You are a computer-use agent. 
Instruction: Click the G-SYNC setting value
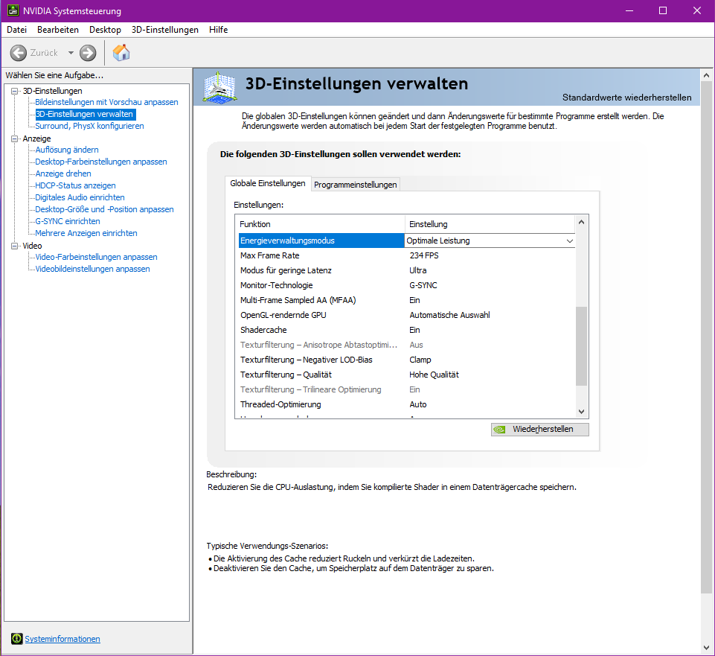pos(423,285)
